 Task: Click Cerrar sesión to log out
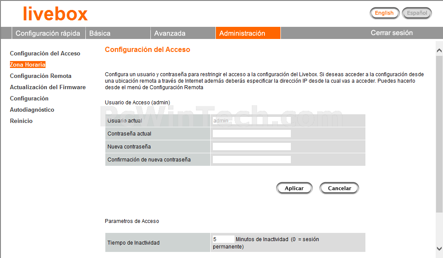coord(391,33)
